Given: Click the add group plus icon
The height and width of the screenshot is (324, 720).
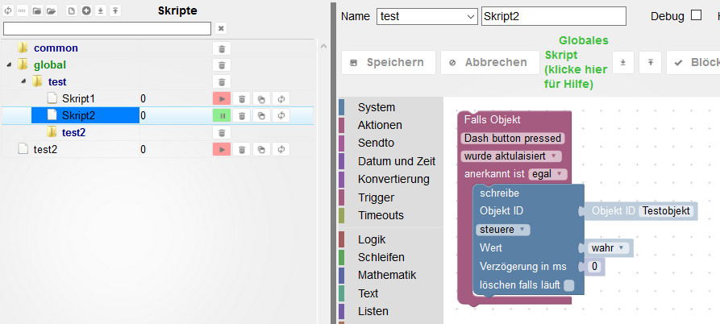Looking at the screenshot, I should 86,11.
